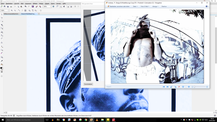Click the Fotogalerie zoom slider handle
217x122 pixels.
tap(194, 87)
